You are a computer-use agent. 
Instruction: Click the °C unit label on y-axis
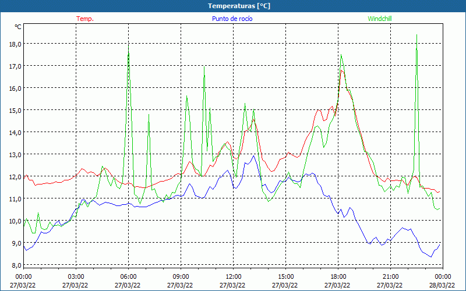click(18, 27)
